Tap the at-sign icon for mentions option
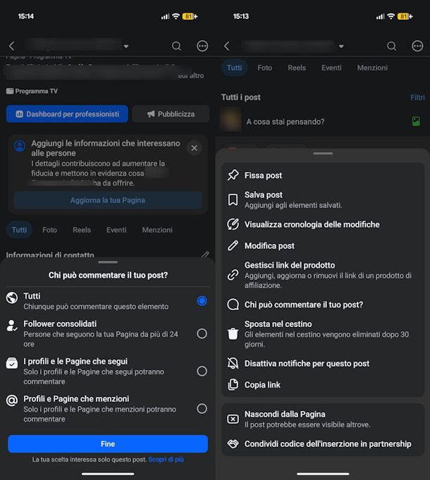This screenshot has height=480, width=430. 12,400
